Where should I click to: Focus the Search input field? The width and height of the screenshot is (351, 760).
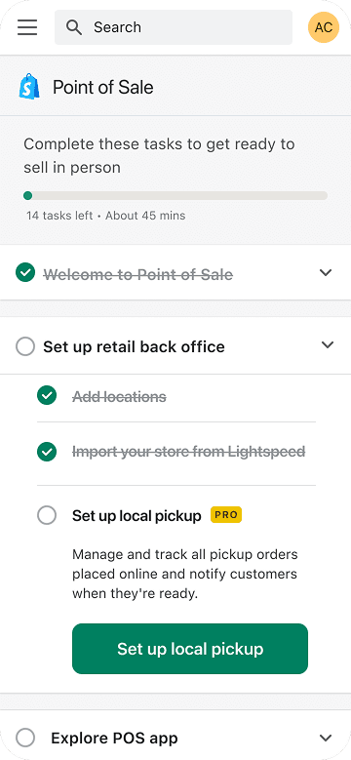point(174,27)
